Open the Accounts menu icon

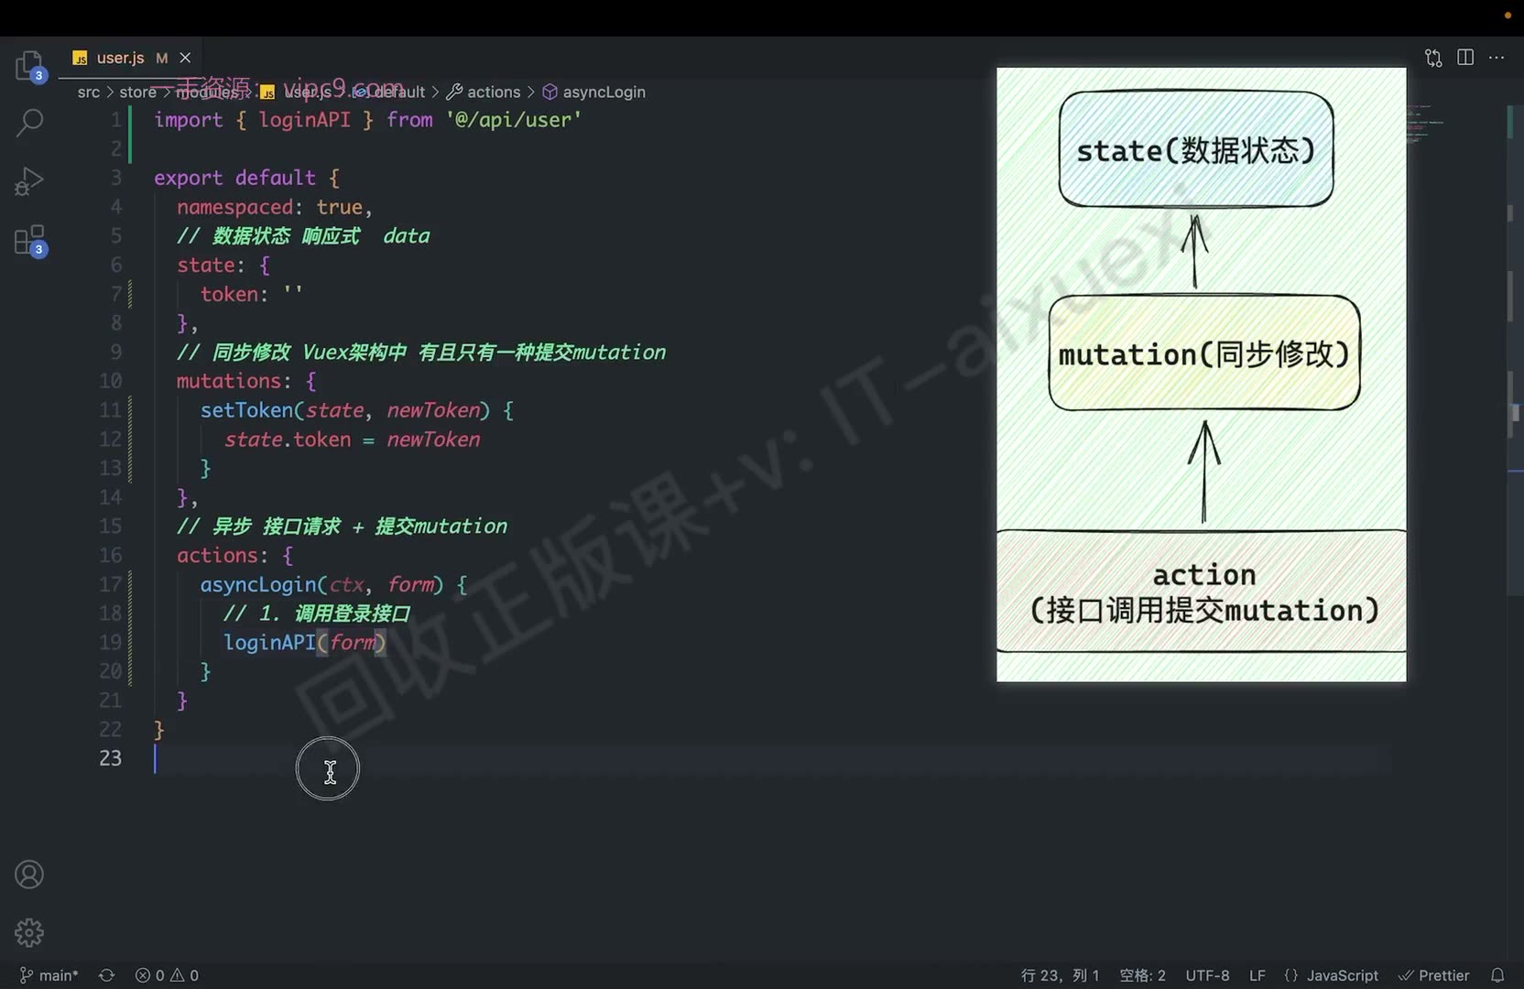click(29, 875)
